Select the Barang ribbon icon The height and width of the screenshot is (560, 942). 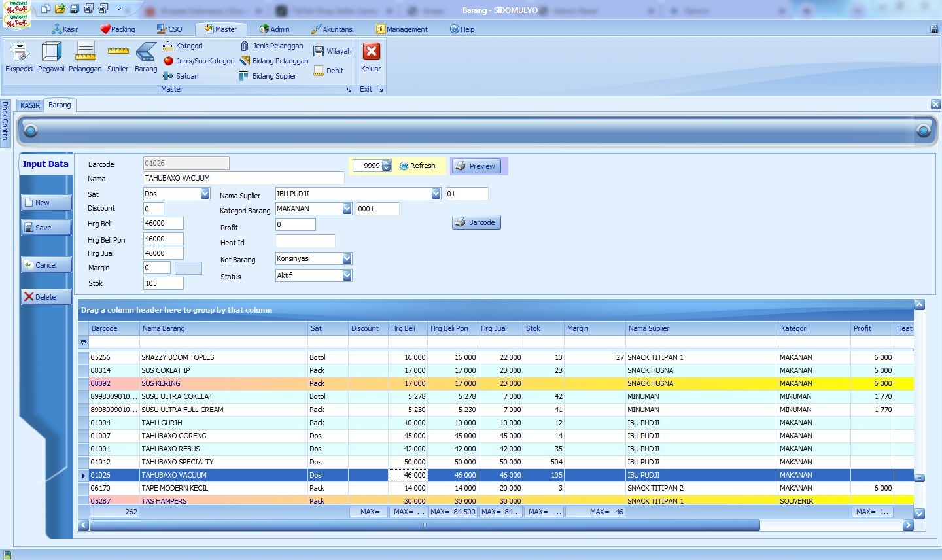point(146,52)
